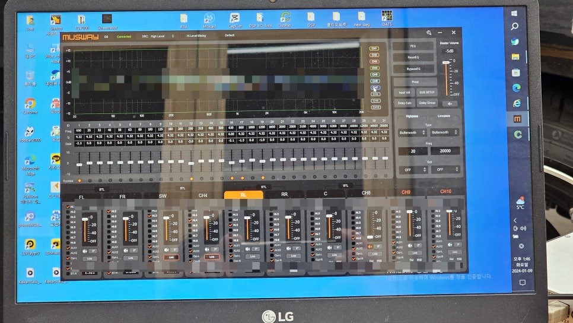Image resolution: width=573 pixels, height=323 pixels.
Task: Expand the Highpass Butterworth type dropdown
Action: click(412, 132)
